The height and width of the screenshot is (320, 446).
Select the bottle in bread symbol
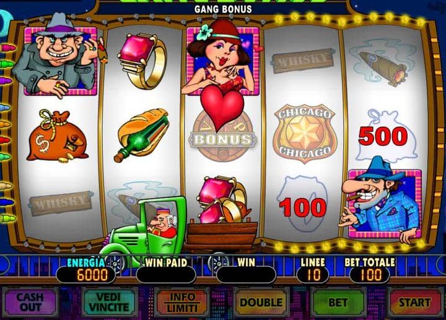142,135
